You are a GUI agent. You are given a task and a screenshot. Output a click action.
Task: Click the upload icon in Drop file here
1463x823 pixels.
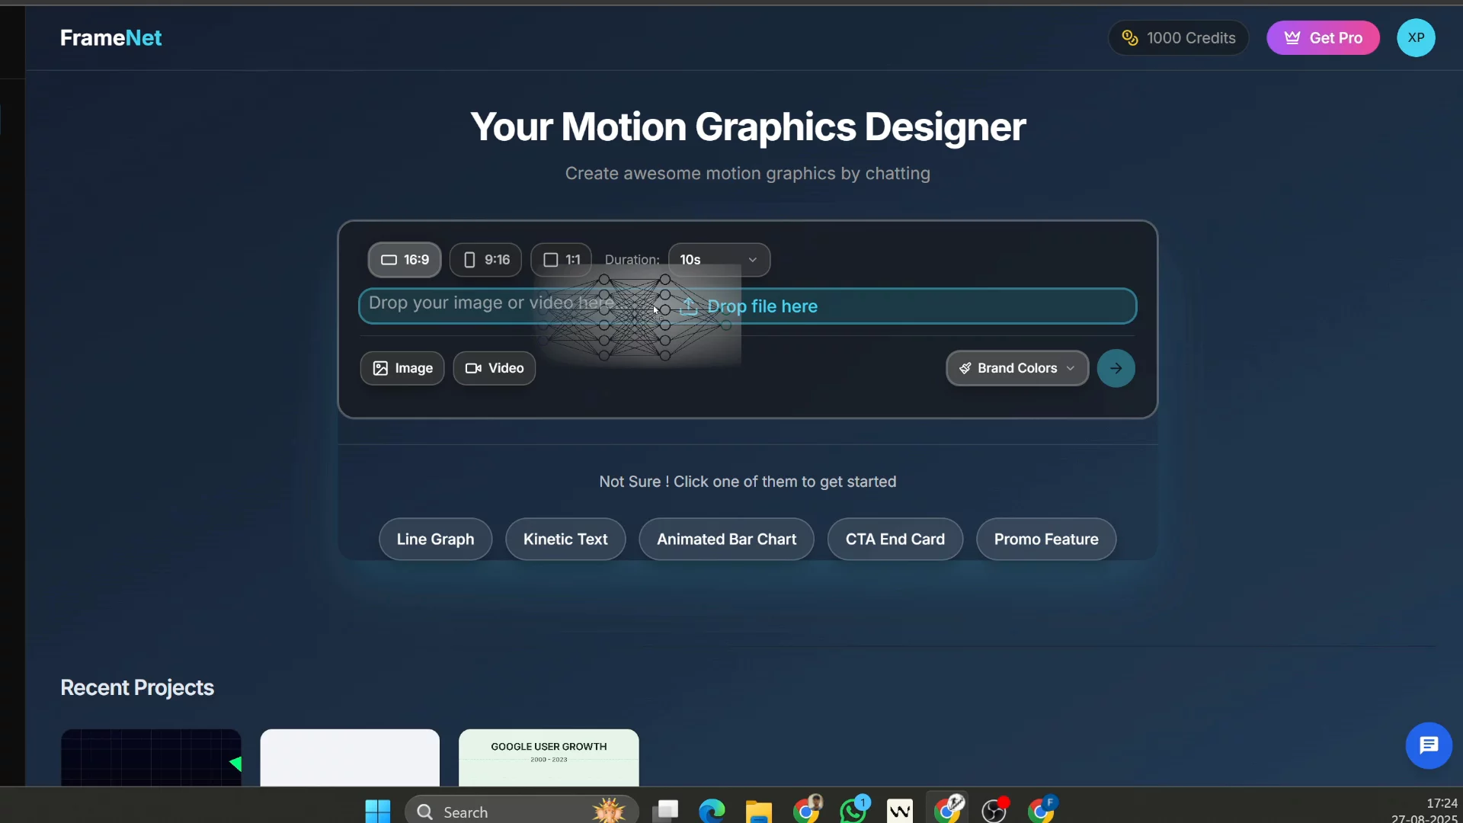(688, 306)
